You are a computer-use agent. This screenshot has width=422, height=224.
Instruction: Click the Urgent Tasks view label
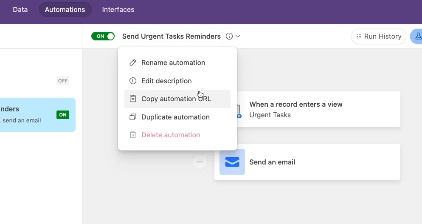270,115
